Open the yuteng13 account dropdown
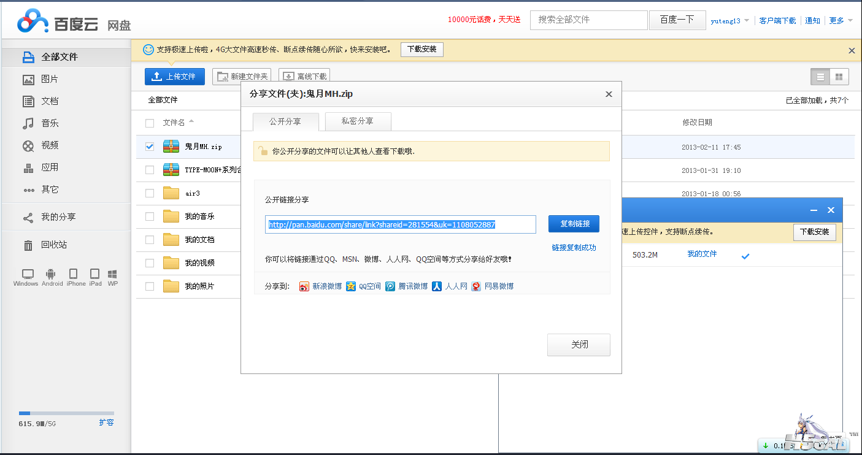The width and height of the screenshot is (862, 455). tap(730, 21)
